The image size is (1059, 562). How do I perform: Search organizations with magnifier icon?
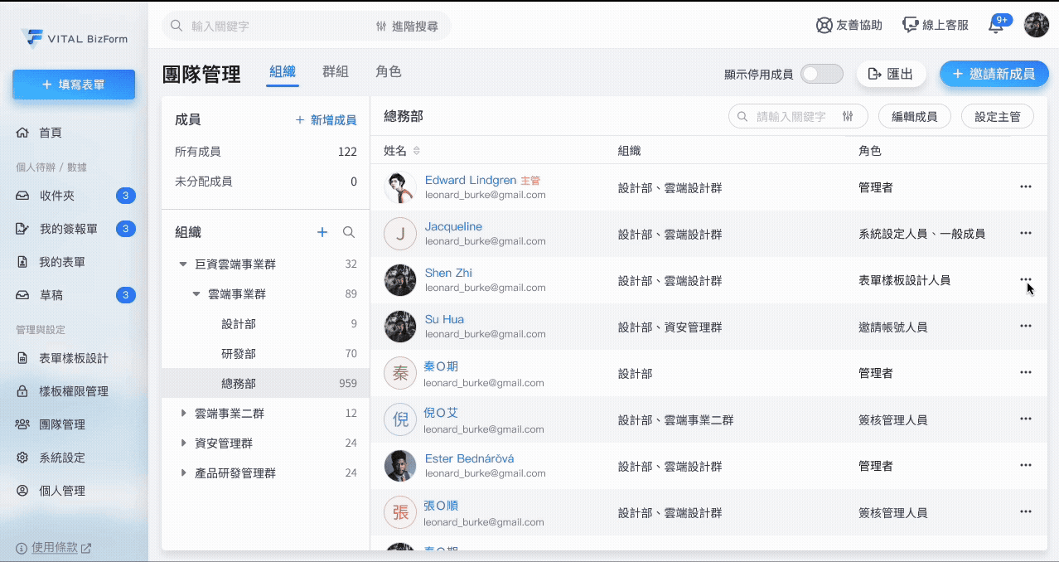[349, 232]
